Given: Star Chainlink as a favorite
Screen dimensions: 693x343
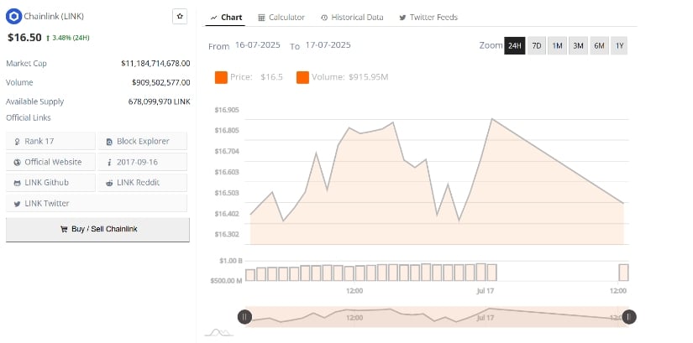Looking at the screenshot, I should [x=180, y=16].
